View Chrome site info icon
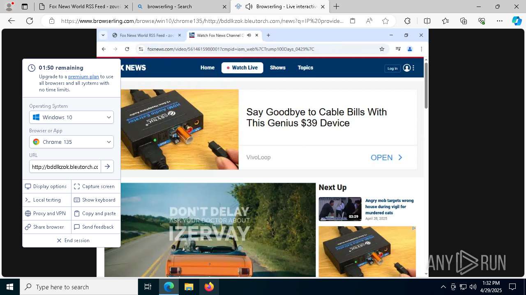Screen dimensions: 526x295 (141, 49)
